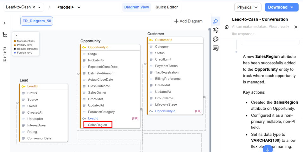Screen dimensions: 303x152
Task: Click the OpportunityId primary key icon in Opportunity
Action: (x=84, y=47)
